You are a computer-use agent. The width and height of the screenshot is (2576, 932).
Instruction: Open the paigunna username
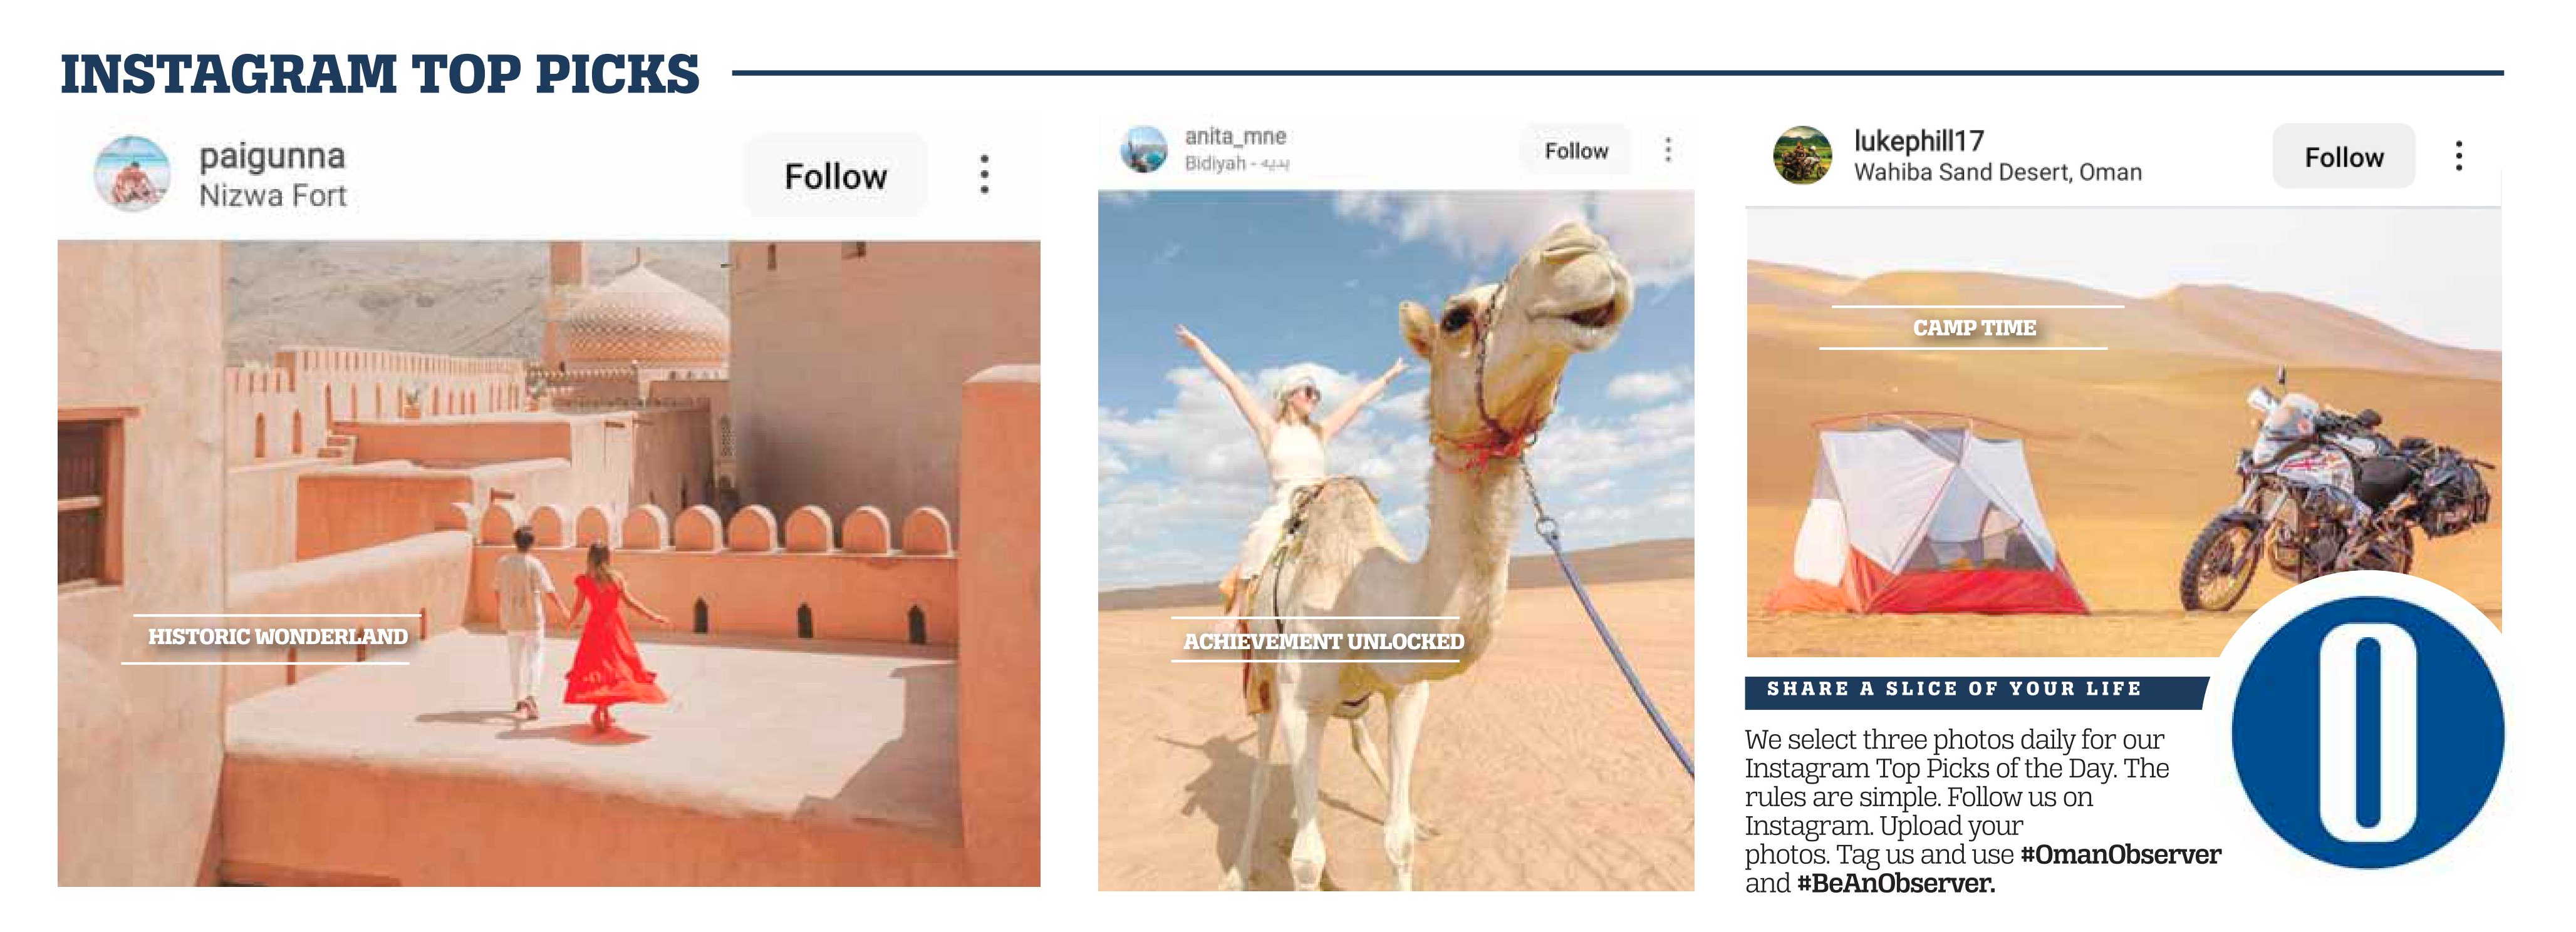click(x=272, y=157)
